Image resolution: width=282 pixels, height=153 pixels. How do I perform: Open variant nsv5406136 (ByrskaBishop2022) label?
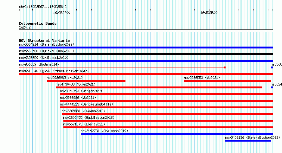point(253,137)
